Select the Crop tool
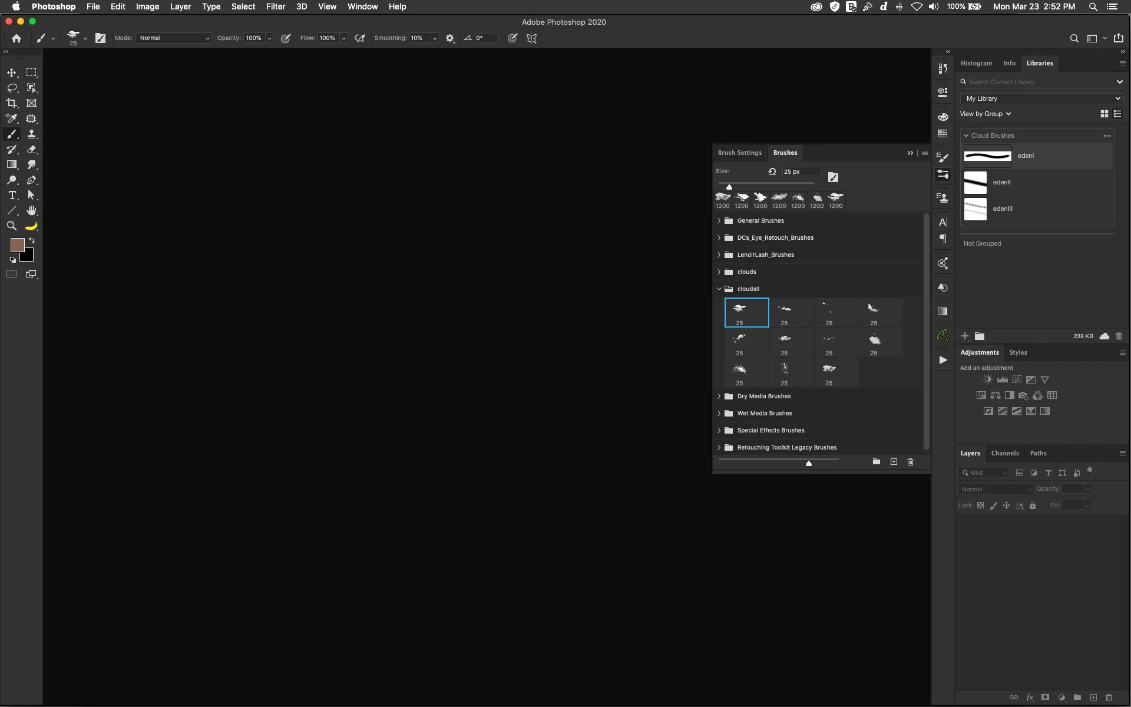Image resolution: width=1131 pixels, height=707 pixels. tap(12, 103)
